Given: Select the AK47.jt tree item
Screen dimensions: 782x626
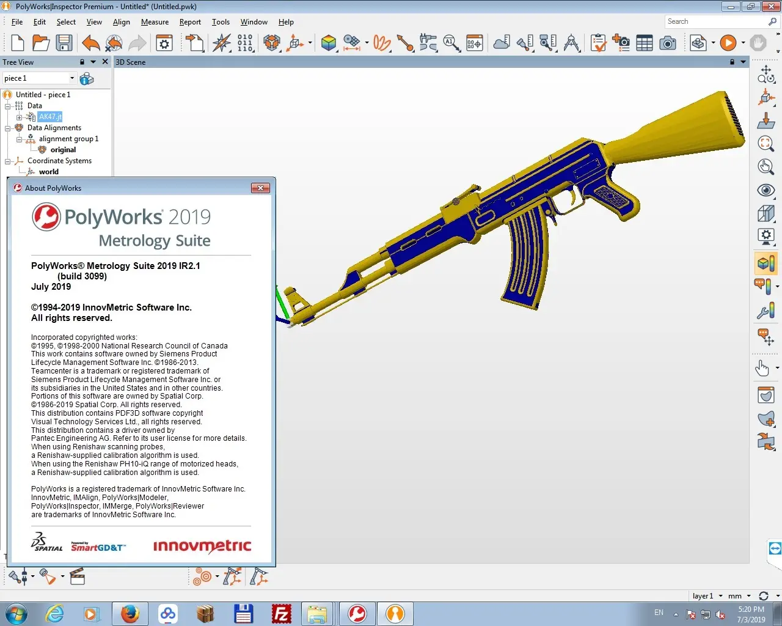Looking at the screenshot, I should (50, 117).
